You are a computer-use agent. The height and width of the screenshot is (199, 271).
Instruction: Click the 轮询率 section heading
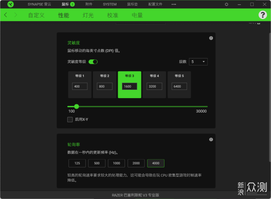click(x=74, y=144)
